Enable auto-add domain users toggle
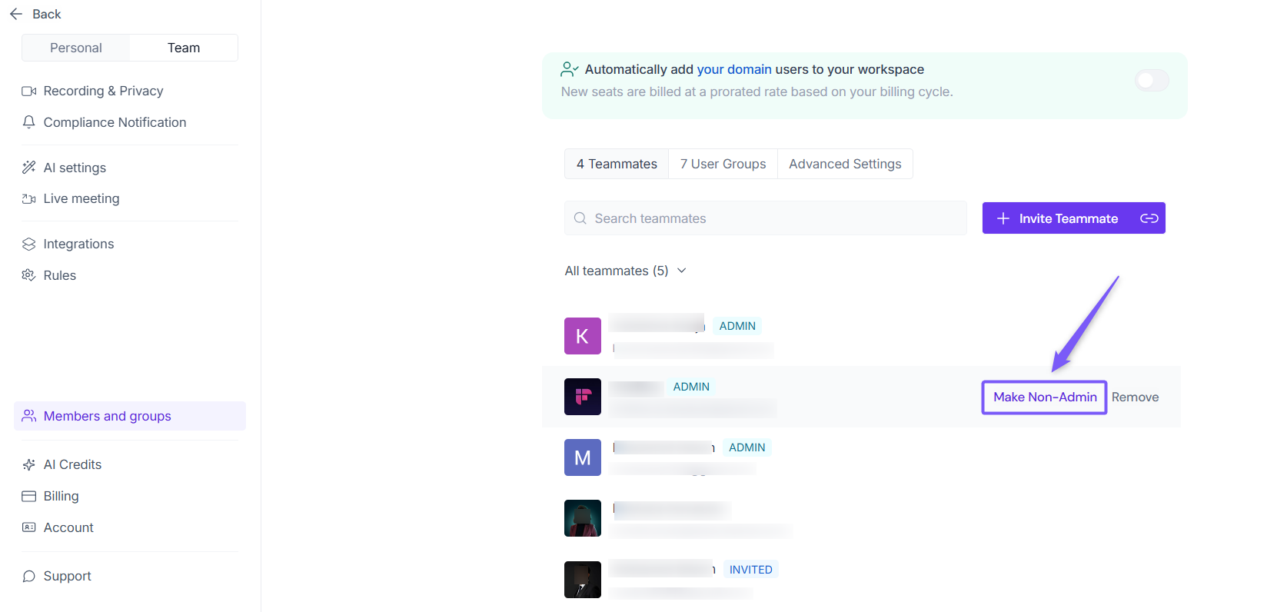1267x612 pixels. coord(1152,80)
